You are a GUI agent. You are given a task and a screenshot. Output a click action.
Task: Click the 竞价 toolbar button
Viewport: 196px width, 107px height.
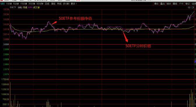point(156,4)
